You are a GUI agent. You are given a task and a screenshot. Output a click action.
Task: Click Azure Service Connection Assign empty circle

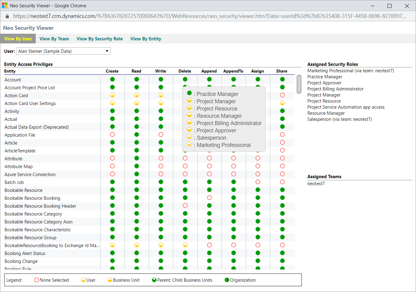coord(258,174)
